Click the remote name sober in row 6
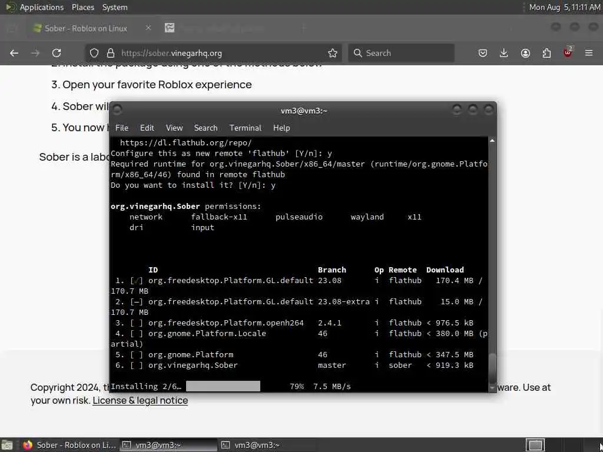This screenshot has width=603, height=452. tap(400, 365)
